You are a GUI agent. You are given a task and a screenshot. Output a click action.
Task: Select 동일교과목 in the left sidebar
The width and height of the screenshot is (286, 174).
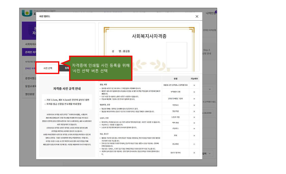tap(31, 86)
